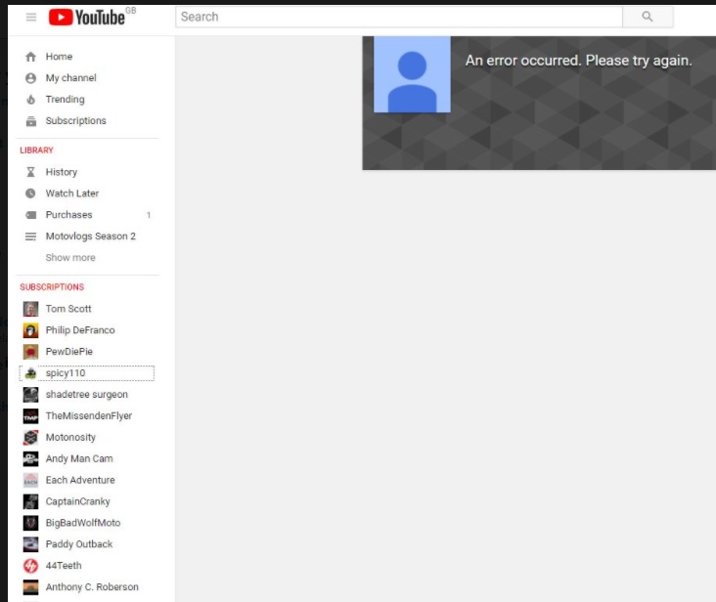716x602 pixels.
Task: Click PewDiePie channel avatar
Action: (30, 352)
